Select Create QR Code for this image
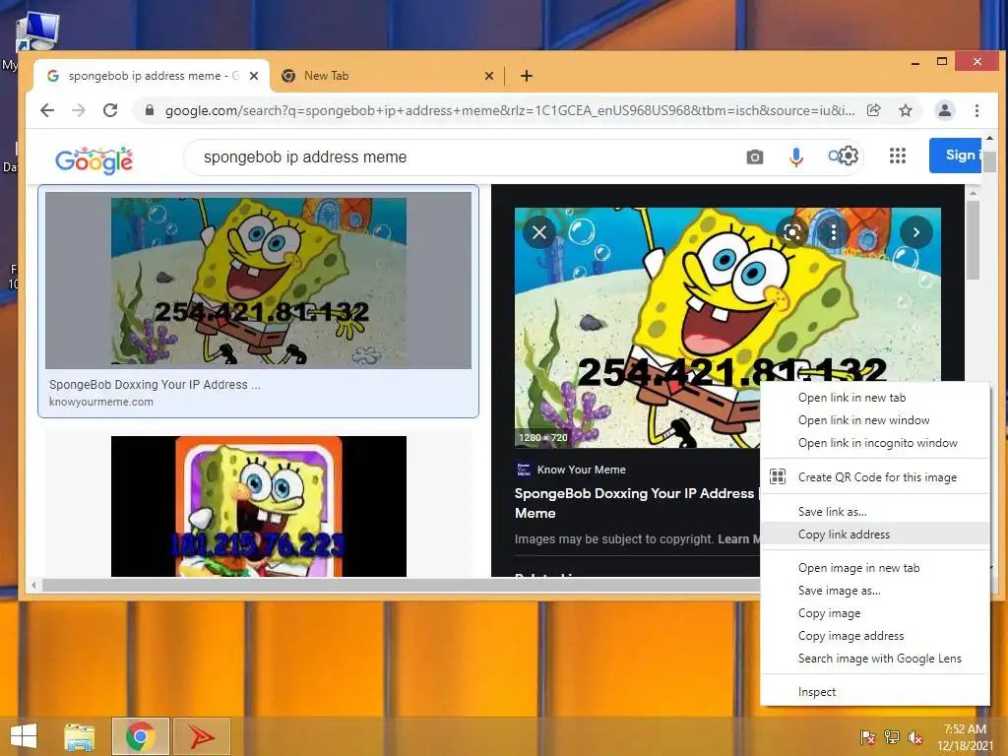 point(874,477)
